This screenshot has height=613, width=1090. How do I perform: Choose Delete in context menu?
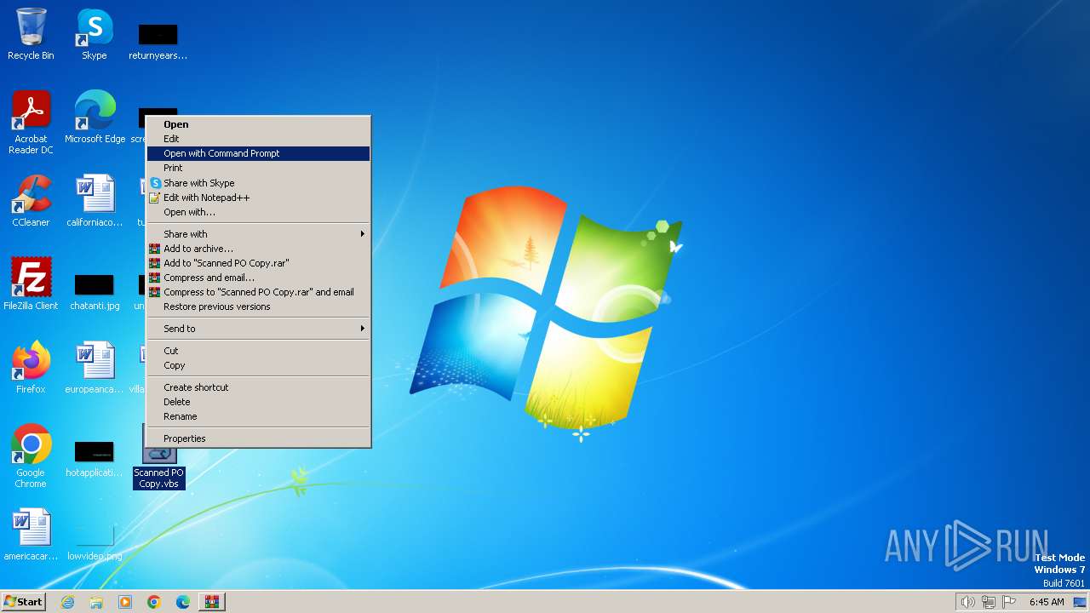(x=258, y=402)
